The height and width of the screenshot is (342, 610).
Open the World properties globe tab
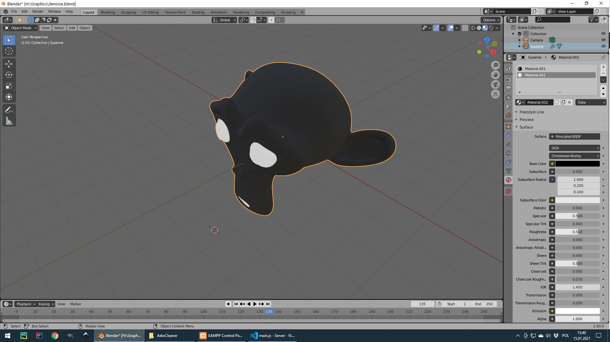(x=508, y=115)
